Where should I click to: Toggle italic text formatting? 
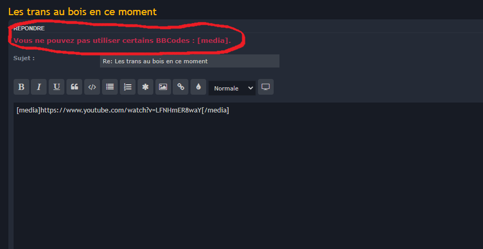point(39,87)
